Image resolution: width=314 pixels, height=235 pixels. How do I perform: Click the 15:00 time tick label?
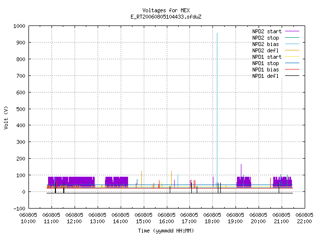click(143, 221)
